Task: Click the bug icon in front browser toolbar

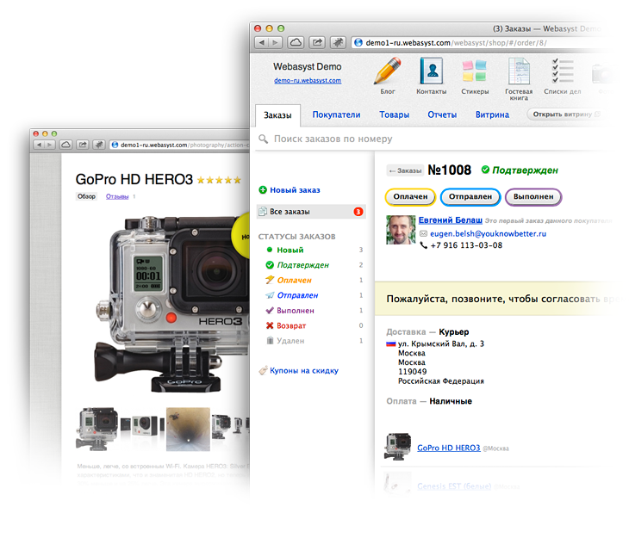Action: 339,42
